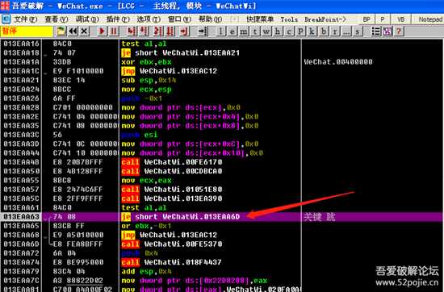Open the 文件 menu
Screen dimensions: 444x292
pyautogui.click(x=26, y=19)
